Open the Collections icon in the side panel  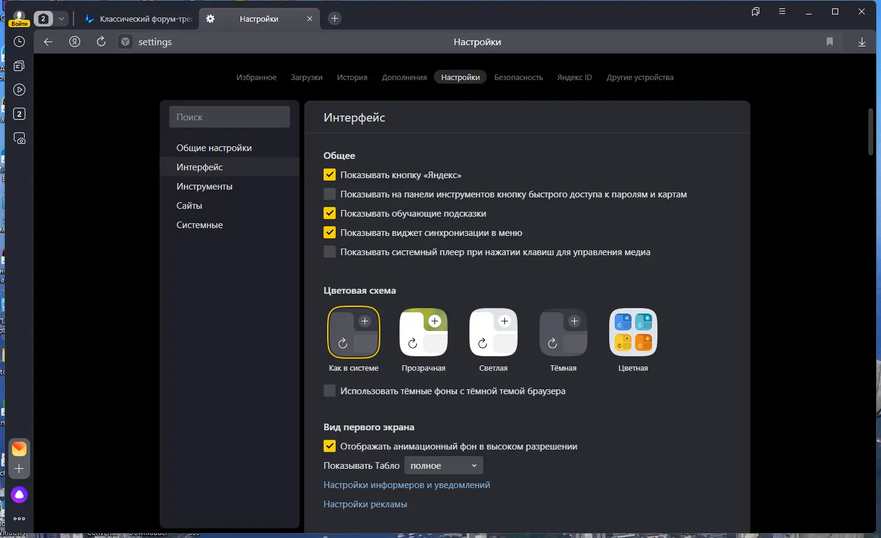click(x=19, y=66)
